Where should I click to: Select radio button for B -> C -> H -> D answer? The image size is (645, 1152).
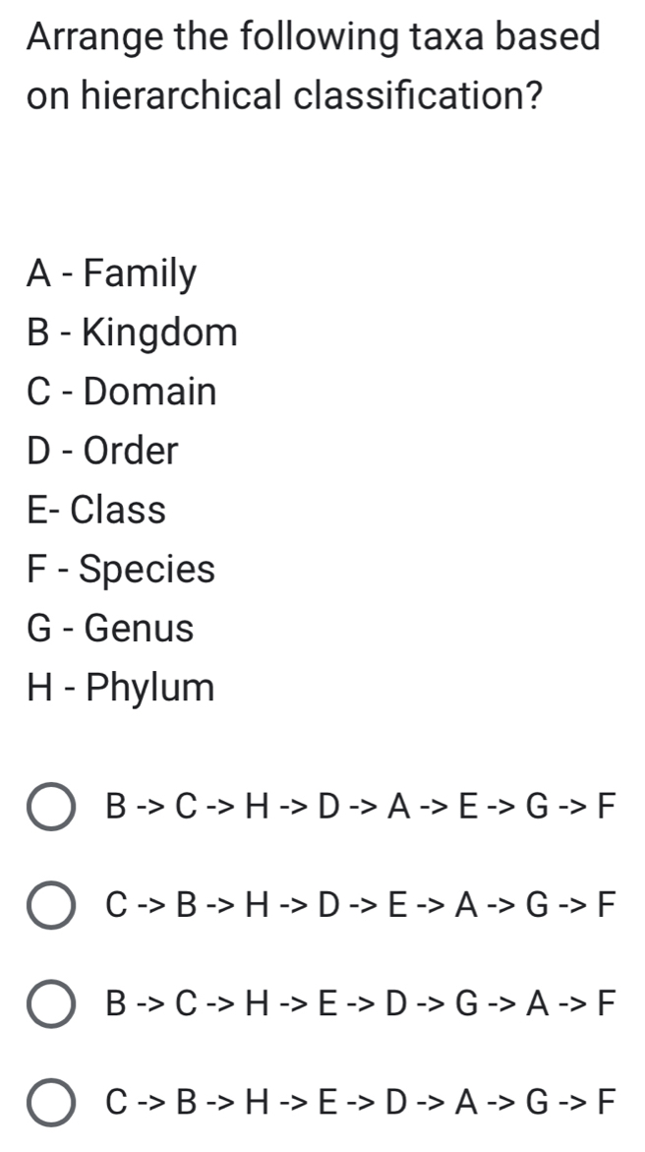pos(53,808)
